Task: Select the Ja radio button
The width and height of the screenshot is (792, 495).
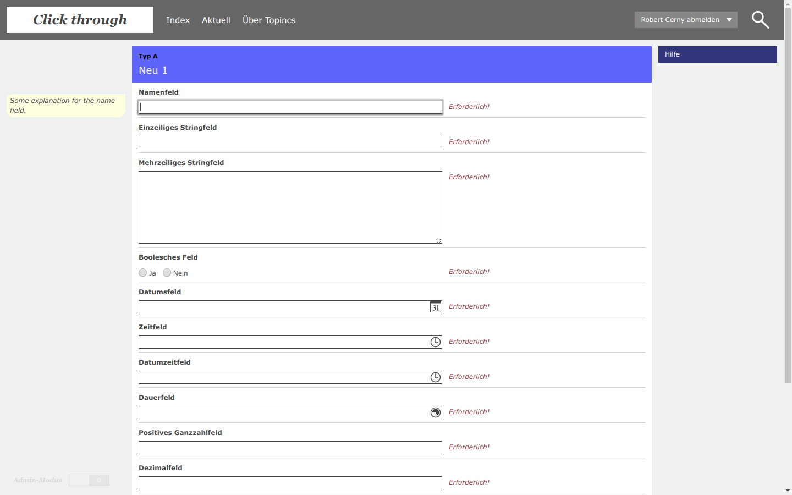Action: click(143, 273)
